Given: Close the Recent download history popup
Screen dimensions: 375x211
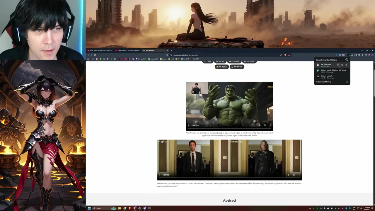Looking at the screenshot, I should [347, 60].
